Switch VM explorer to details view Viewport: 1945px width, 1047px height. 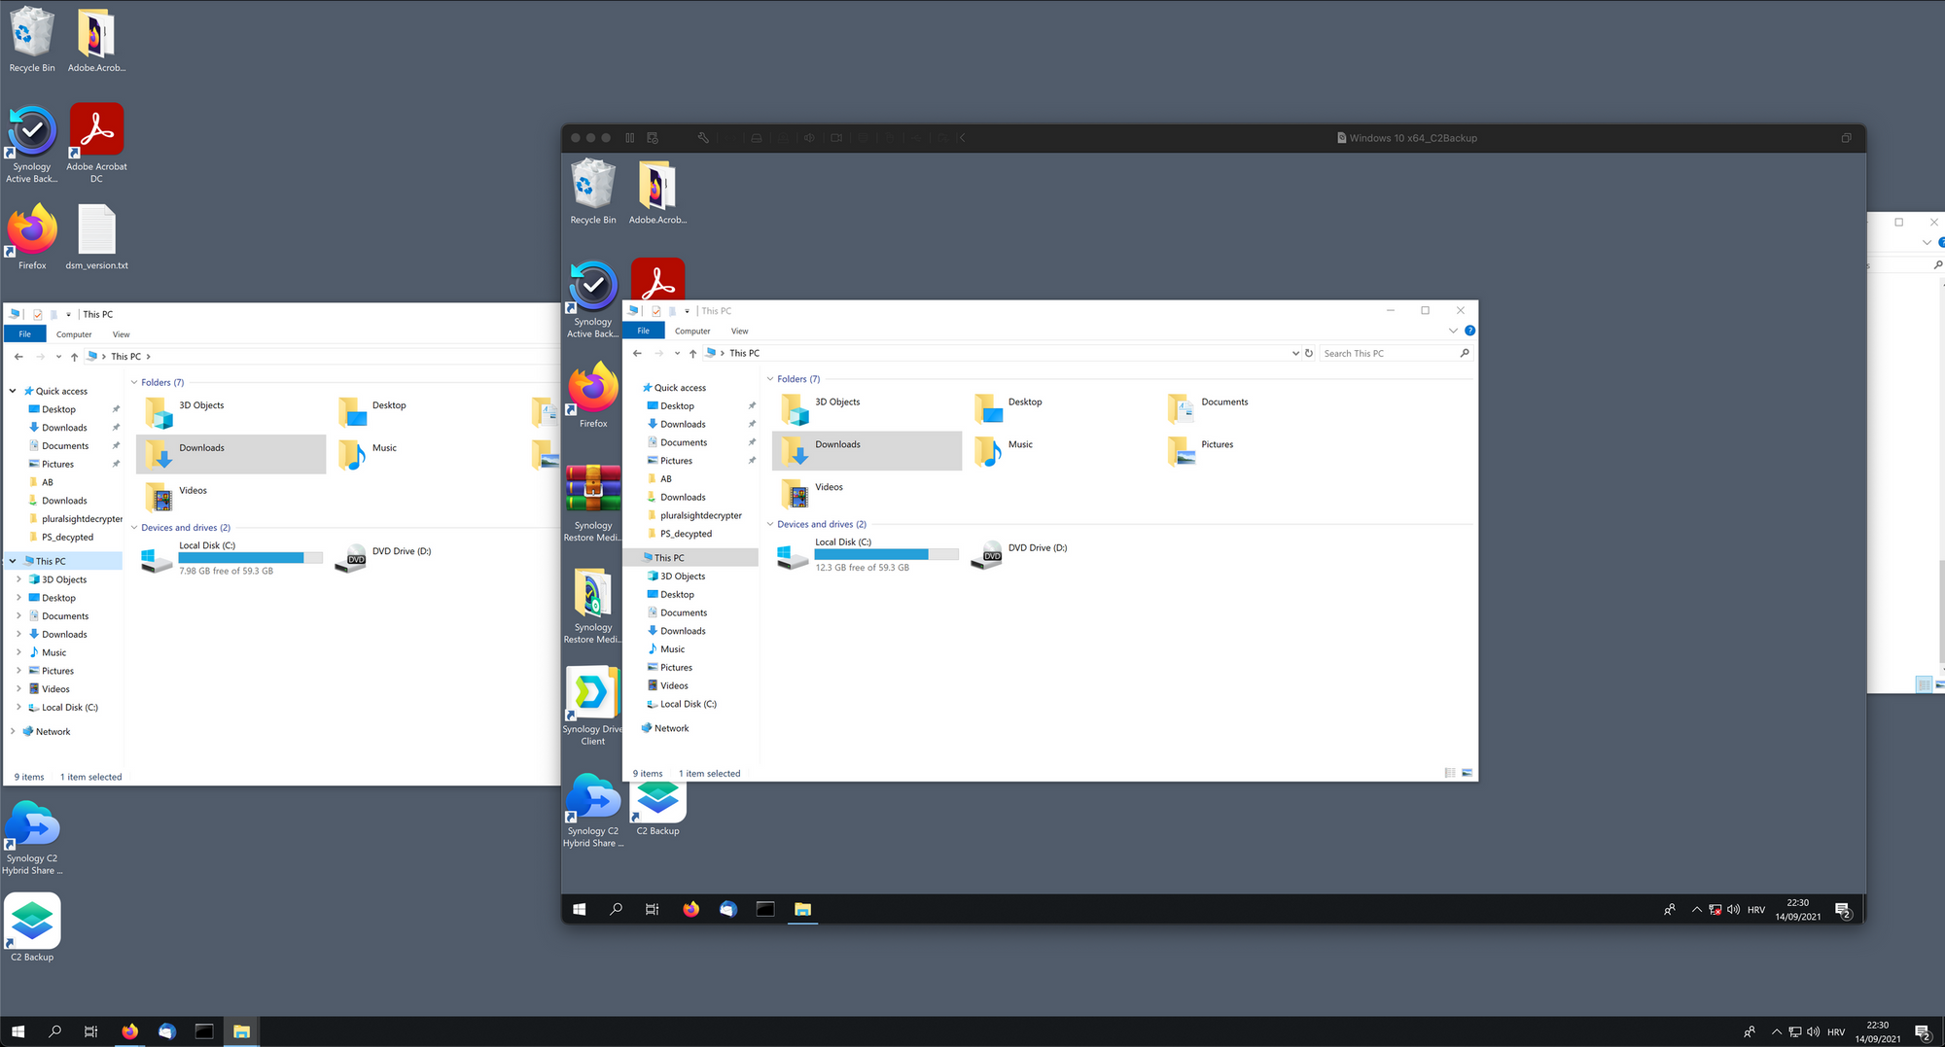click(x=1450, y=773)
